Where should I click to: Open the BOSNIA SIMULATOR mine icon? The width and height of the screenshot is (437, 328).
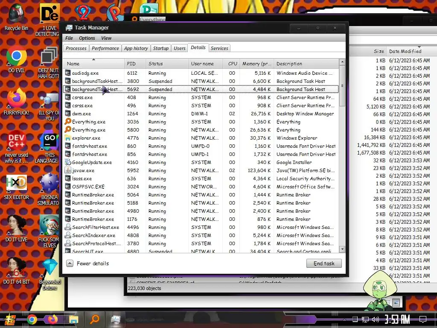tap(49, 189)
